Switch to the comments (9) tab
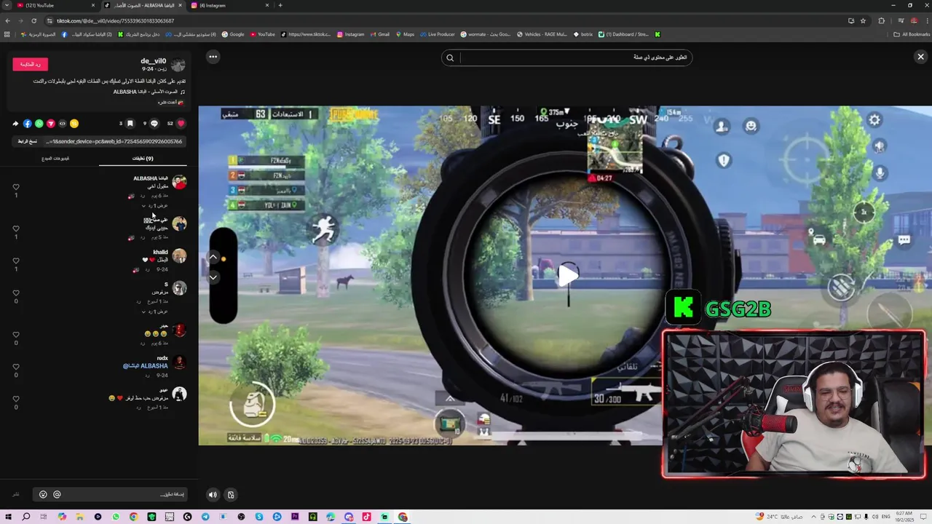This screenshot has height=524, width=932. pyautogui.click(x=143, y=159)
